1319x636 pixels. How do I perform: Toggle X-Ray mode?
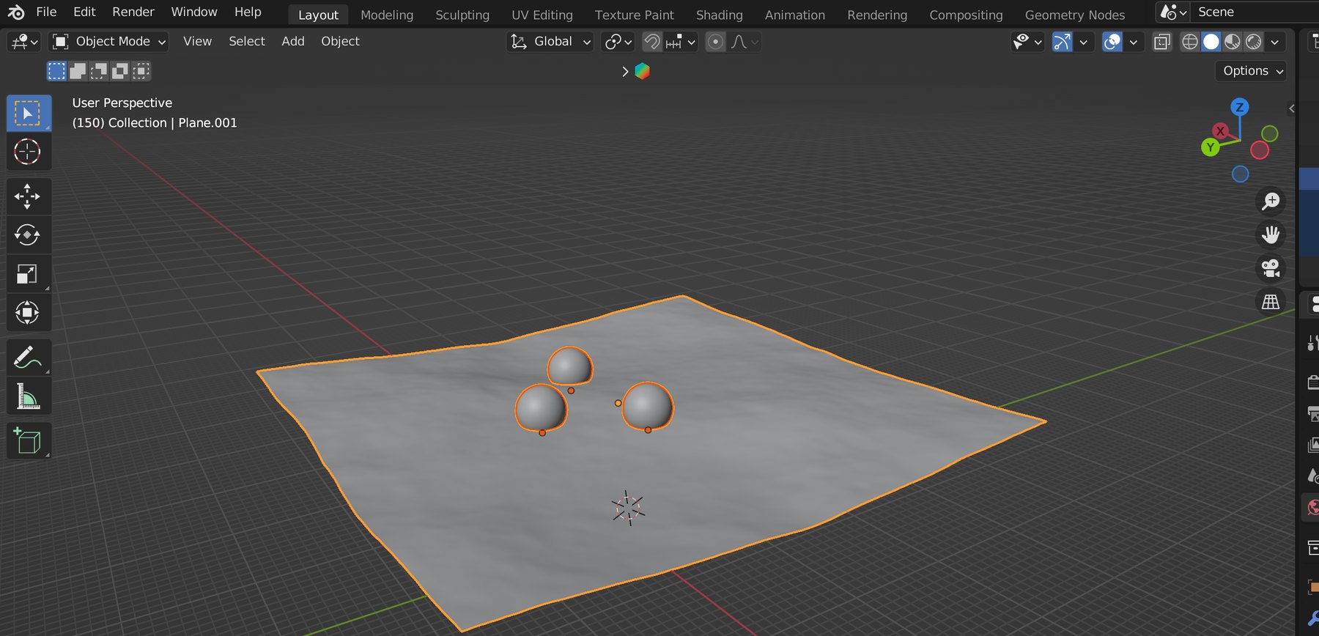1162,42
